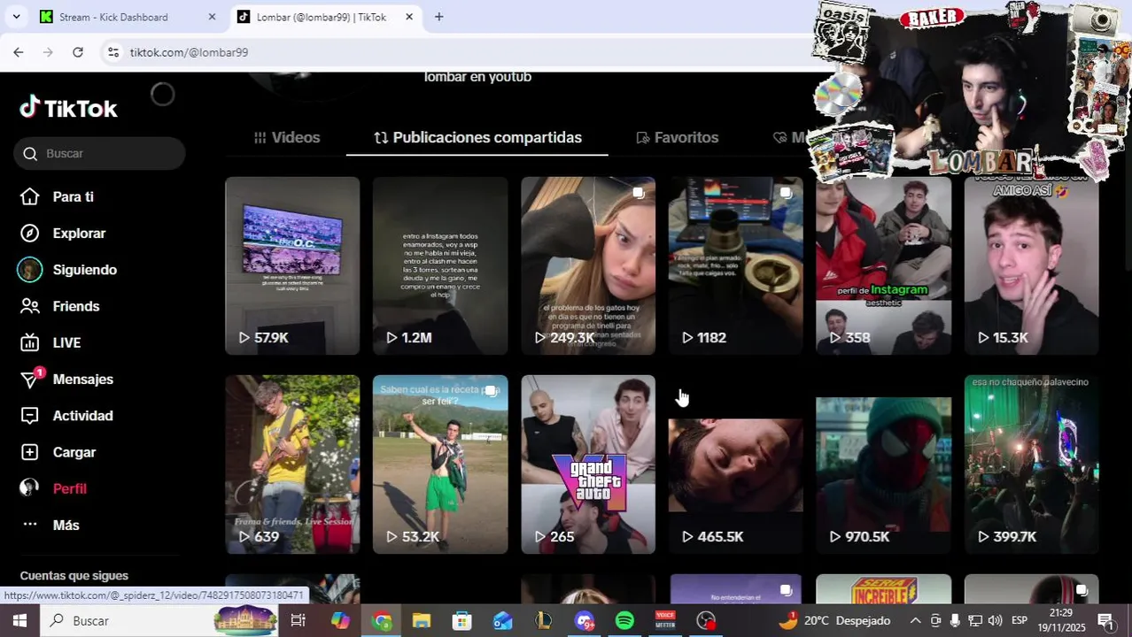This screenshot has width=1132, height=637.
Task: Open video with 15.3K views
Action: [1032, 265]
